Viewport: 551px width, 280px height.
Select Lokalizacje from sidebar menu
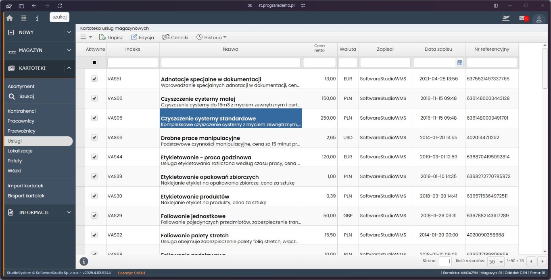click(20, 151)
